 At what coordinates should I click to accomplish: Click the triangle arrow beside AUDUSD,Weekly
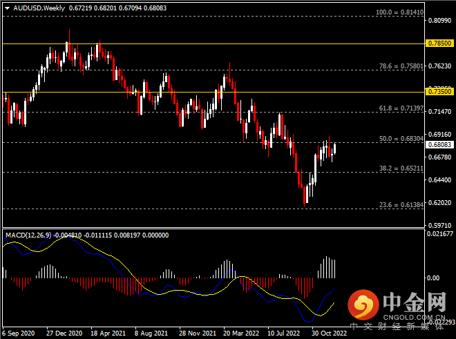7,8
